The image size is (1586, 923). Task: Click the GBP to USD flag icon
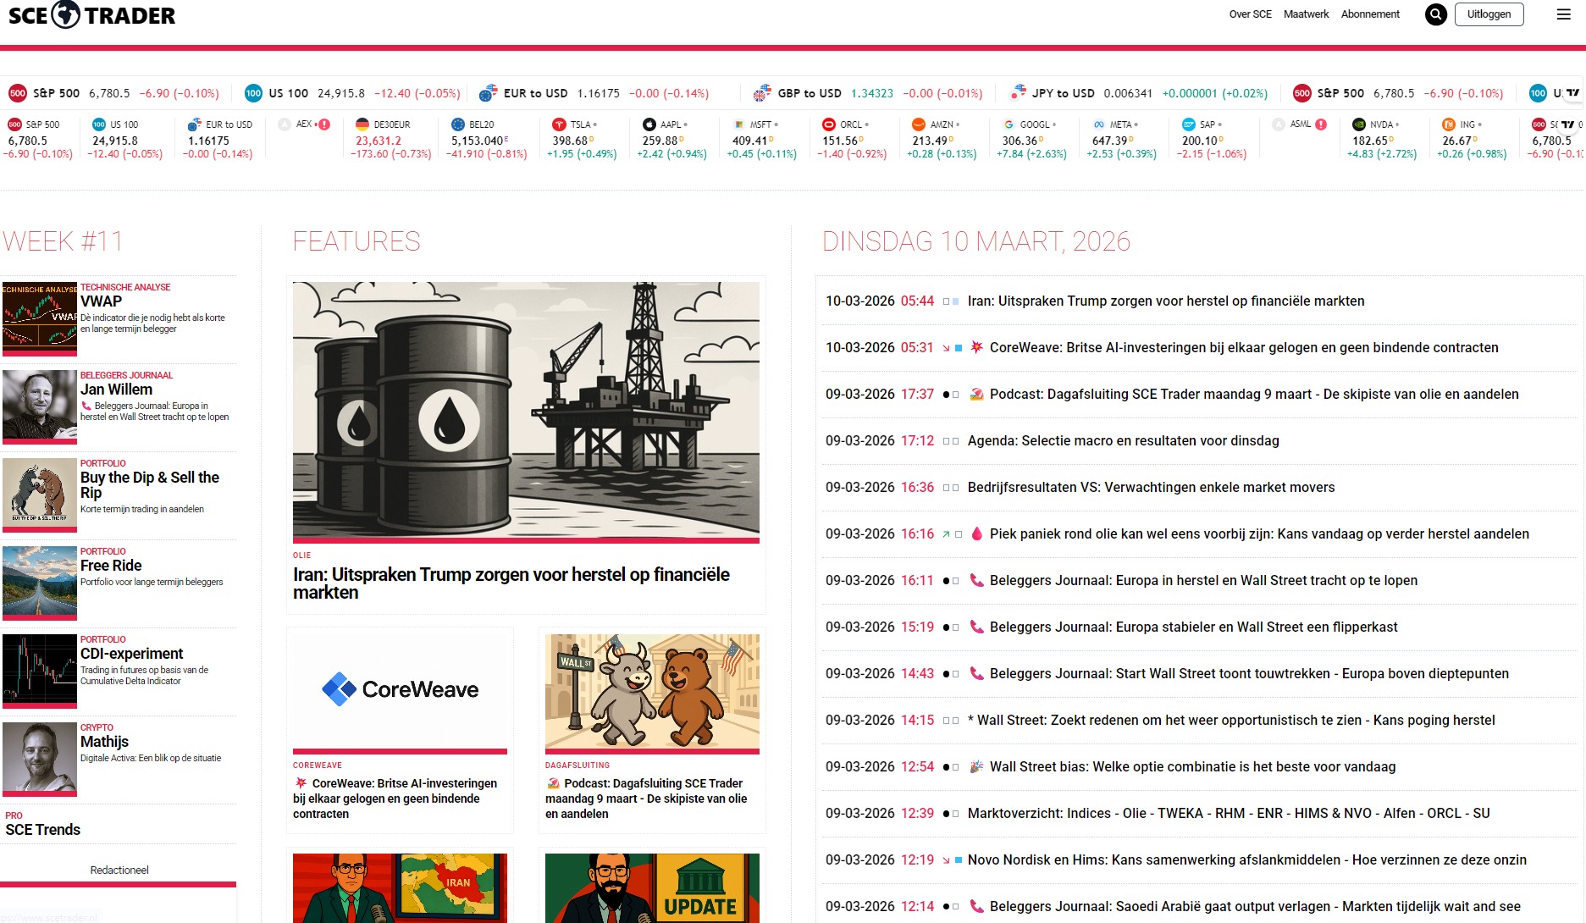tap(762, 93)
